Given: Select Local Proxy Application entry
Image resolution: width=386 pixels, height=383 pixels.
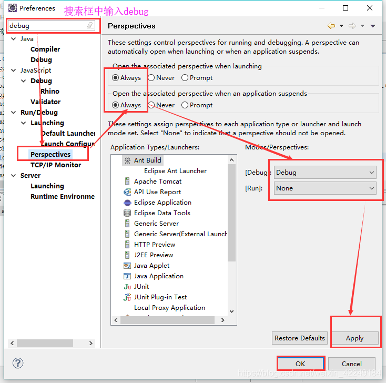Looking at the screenshot, I should tap(169, 308).
